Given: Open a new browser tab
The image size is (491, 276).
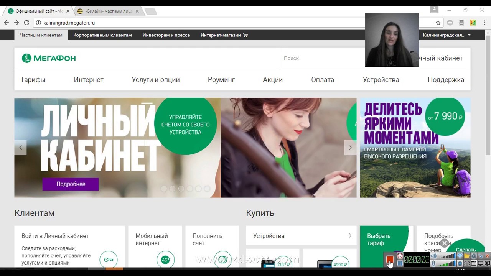Looking at the screenshot, I should (150, 11).
